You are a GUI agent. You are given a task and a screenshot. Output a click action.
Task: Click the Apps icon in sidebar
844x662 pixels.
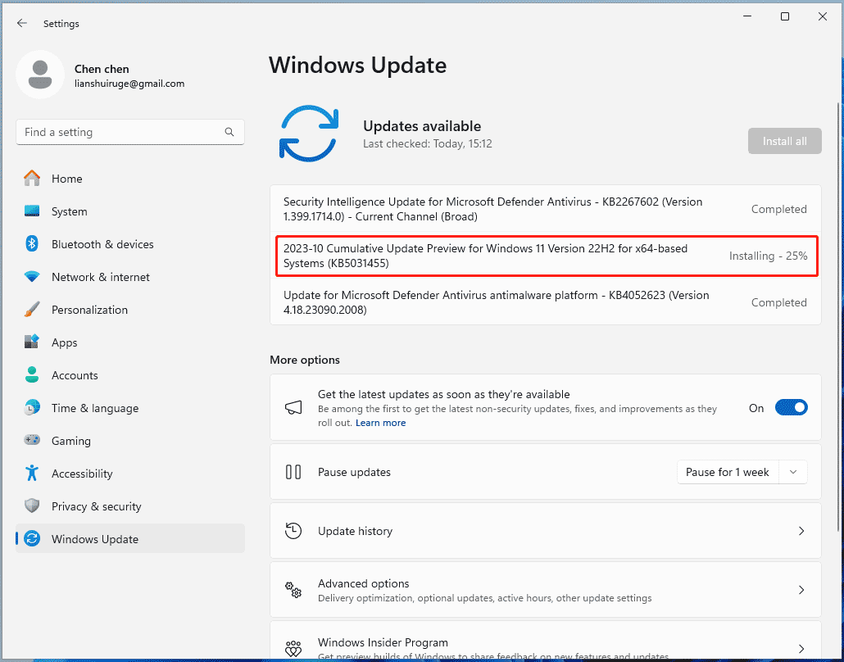[x=32, y=342]
